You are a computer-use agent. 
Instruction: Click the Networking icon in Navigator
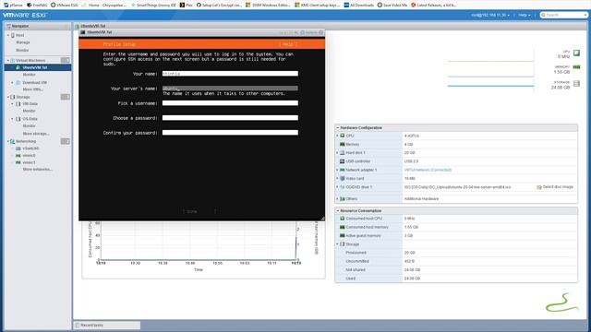pos(12,141)
